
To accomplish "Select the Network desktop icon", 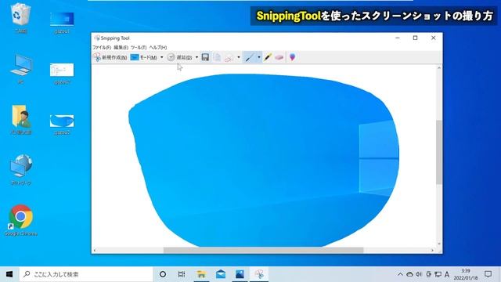I will pyautogui.click(x=21, y=170).
